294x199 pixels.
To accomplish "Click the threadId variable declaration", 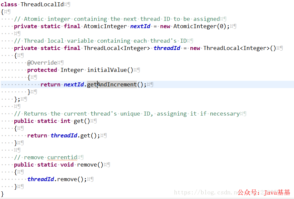I will [x=167, y=48].
